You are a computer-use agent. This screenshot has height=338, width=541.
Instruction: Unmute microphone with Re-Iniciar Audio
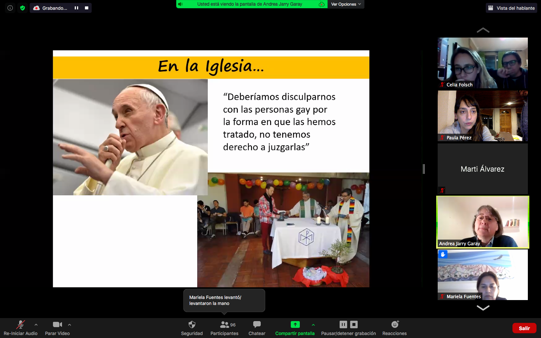[21, 324]
